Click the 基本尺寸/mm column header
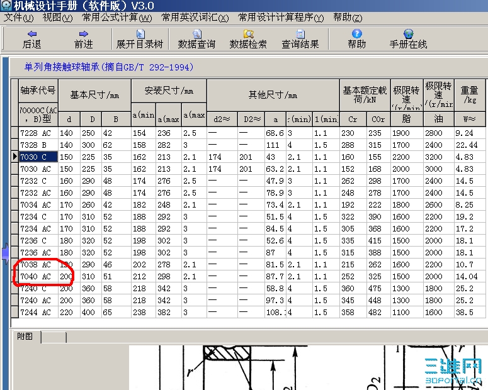The image size is (488, 390). [94, 95]
